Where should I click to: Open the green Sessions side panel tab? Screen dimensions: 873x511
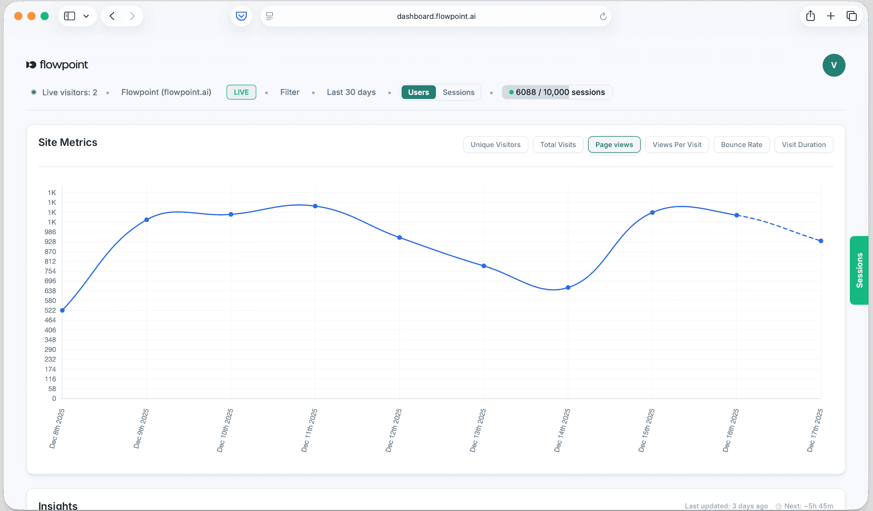[859, 270]
